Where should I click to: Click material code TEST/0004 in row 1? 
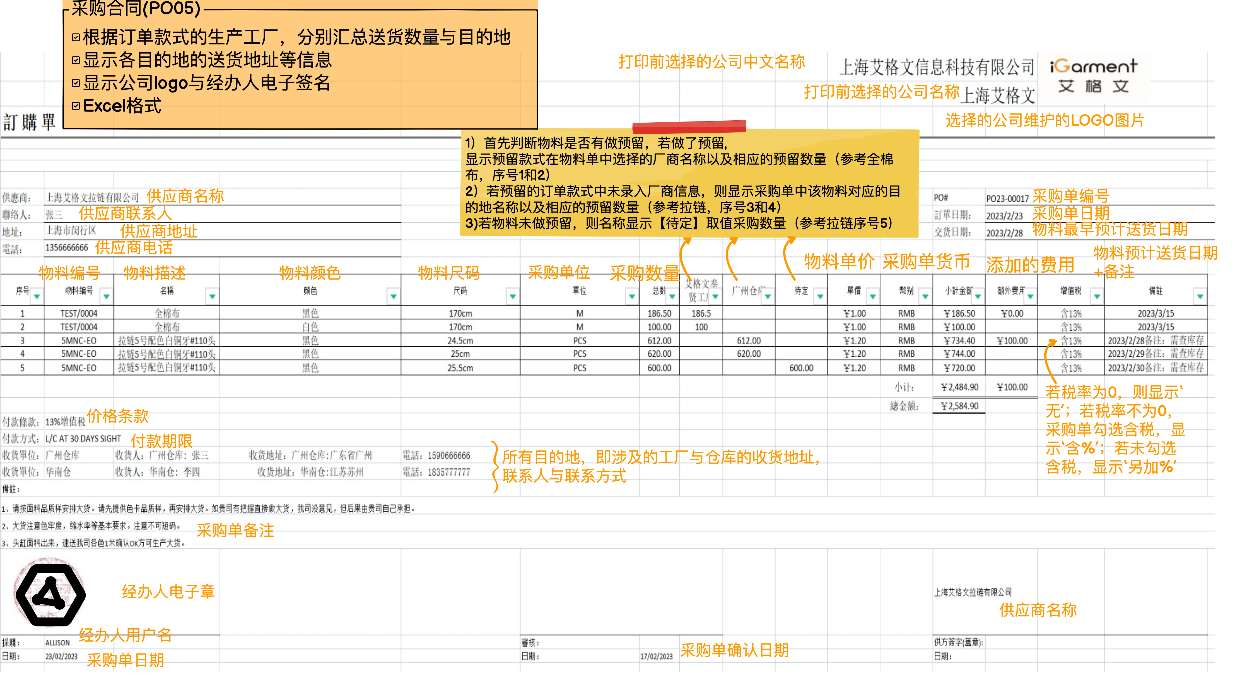coord(79,313)
